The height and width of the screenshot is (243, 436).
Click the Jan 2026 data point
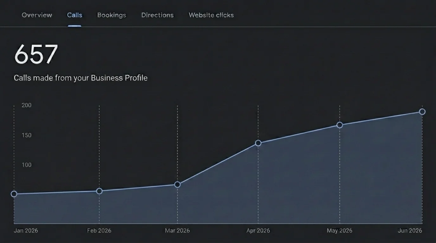(14, 194)
